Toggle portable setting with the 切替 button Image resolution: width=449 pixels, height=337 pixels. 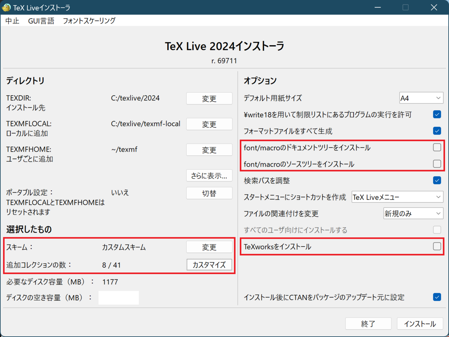pos(209,193)
